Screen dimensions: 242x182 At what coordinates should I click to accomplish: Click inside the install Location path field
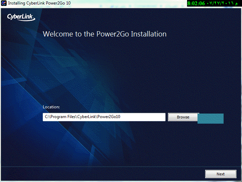tap(104, 117)
